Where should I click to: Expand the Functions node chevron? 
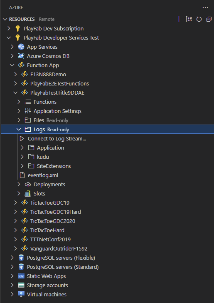click(x=19, y=102)
